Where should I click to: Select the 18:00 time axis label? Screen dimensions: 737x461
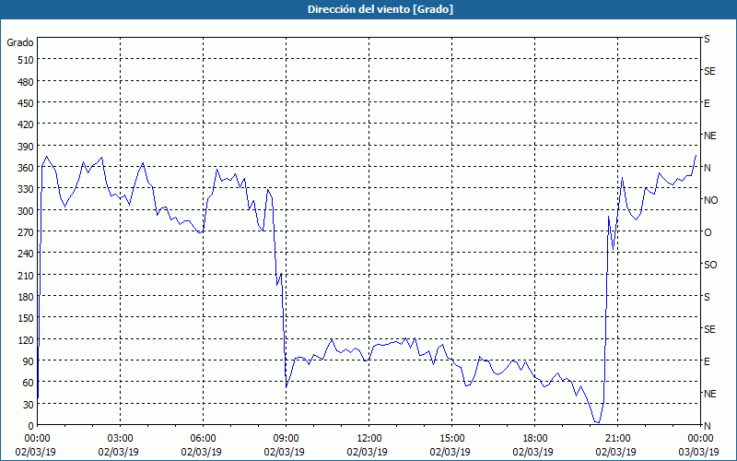click(534, 439)
